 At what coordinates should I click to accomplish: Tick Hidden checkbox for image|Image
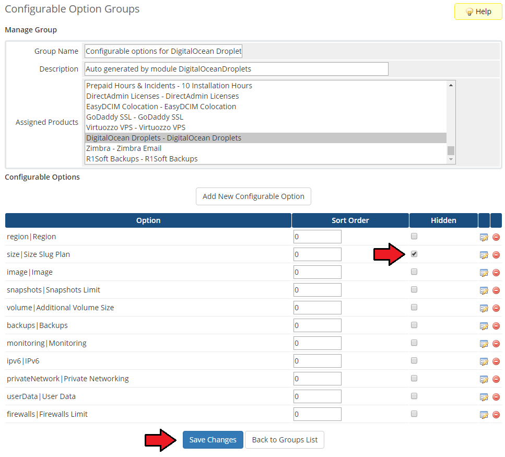[x=414, y=272]
